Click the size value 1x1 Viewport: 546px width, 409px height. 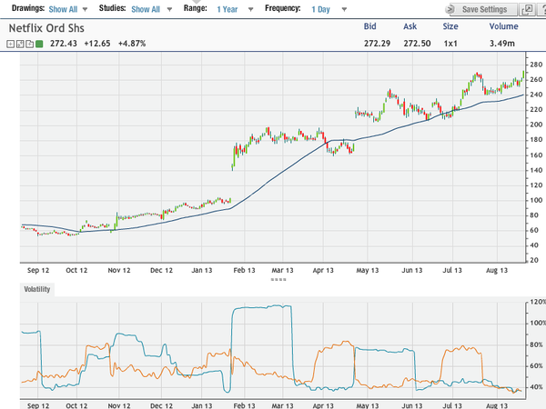450,44
